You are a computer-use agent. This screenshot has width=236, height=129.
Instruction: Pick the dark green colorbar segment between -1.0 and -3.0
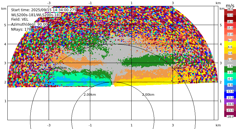coord(230,69)
